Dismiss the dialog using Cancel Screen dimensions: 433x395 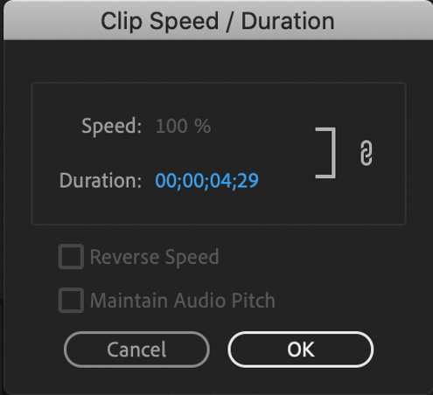coord(136,350)
